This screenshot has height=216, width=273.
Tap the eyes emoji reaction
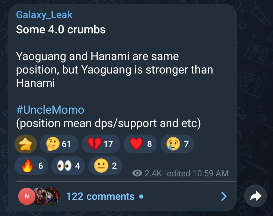[x=68, y=166]
